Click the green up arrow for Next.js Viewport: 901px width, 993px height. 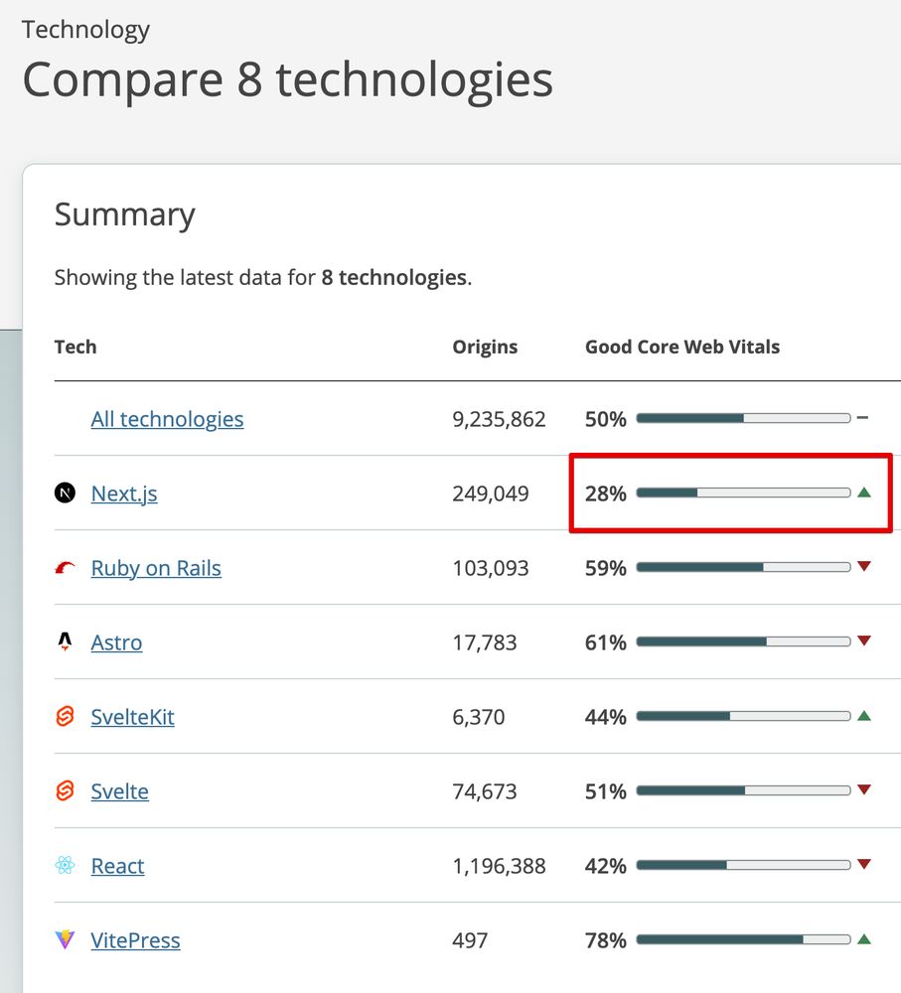coord(864,493)
